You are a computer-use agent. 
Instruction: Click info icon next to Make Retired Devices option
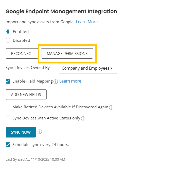point(111,107)
